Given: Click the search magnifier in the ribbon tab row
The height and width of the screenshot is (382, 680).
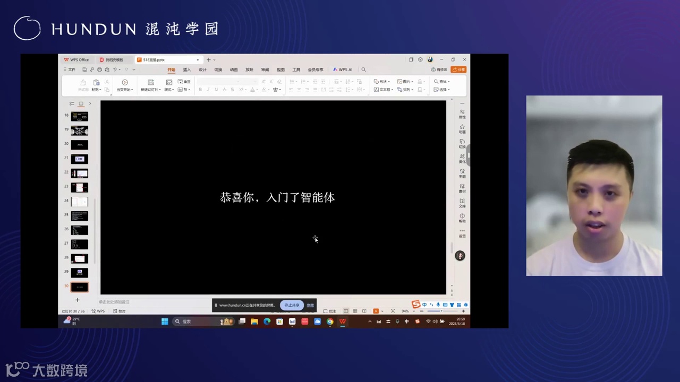Looking at the screenshot, I should [364, 70].
